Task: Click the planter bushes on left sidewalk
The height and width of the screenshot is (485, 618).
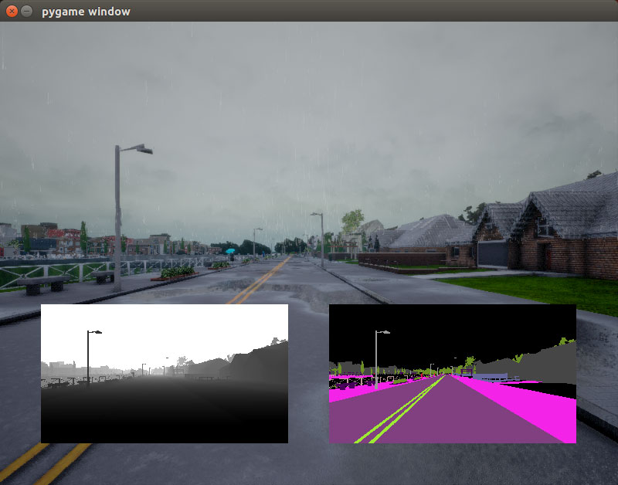Action: [x=177, y=272]
